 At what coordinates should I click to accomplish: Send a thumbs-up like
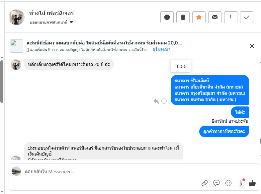pos(252,183)
